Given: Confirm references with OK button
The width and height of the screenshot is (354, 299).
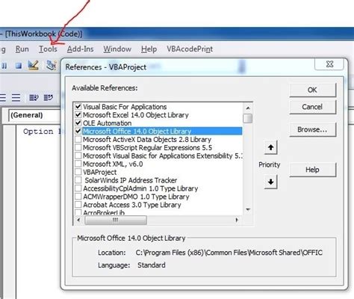Looking at the screenshot, I should (x=313, y=90).
